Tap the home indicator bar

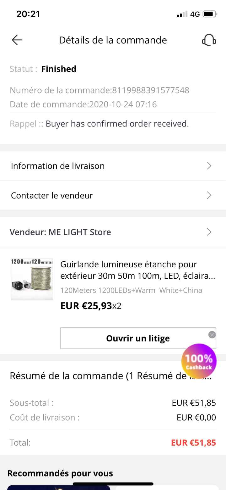113,484
